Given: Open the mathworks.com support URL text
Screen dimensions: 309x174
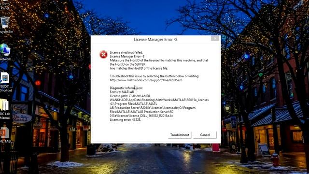Looking at the screenshot, I should 146,80.
